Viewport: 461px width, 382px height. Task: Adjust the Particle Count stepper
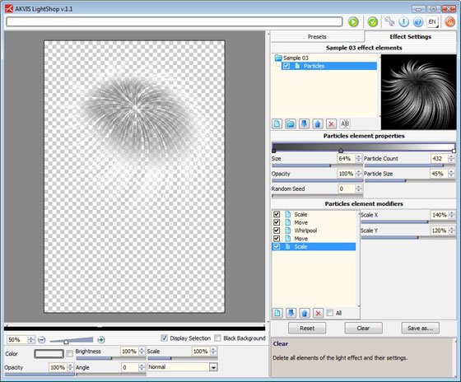tap(451, 159)
